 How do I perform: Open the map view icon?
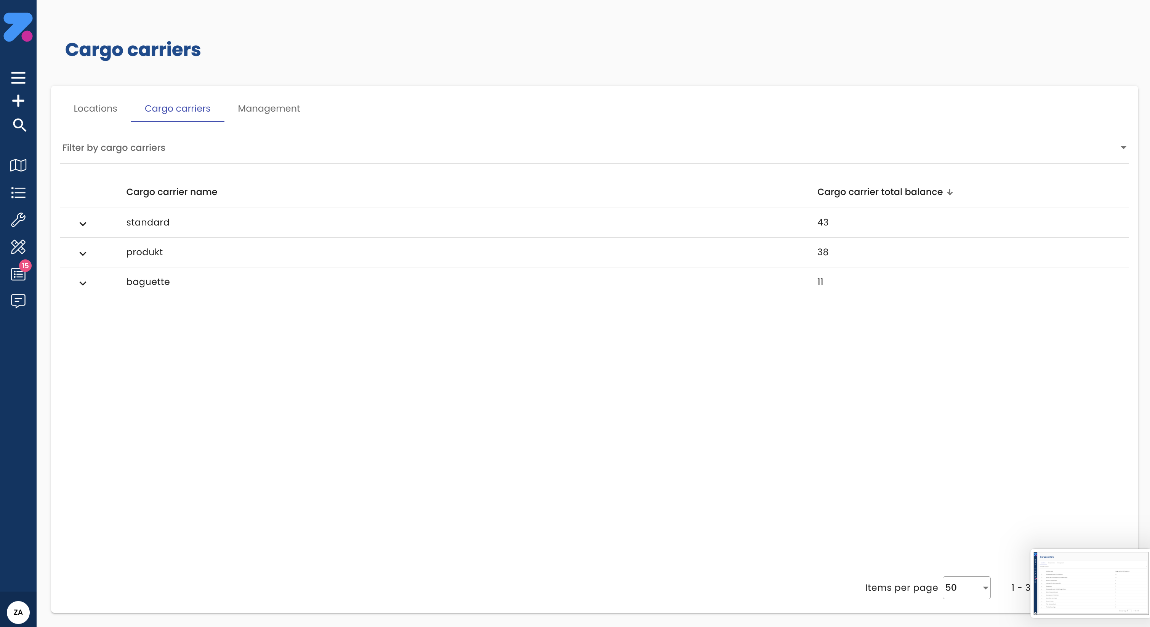(x=18, y=166)
